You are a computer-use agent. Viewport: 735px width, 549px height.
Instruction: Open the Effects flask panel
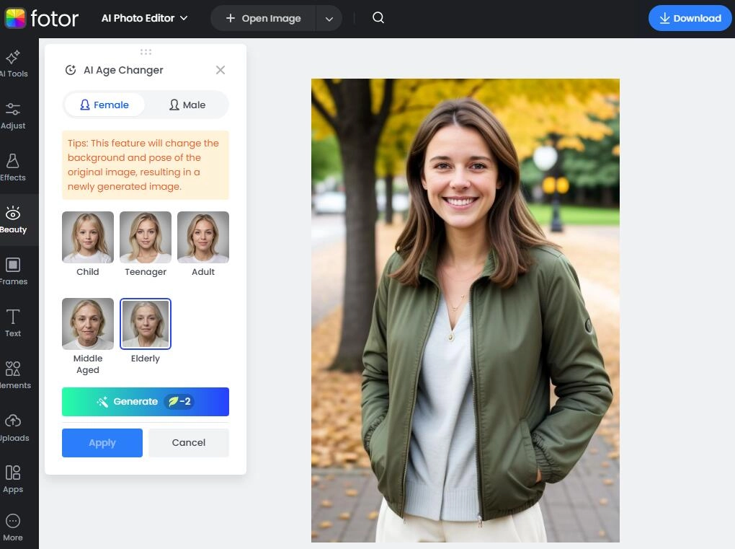coord(13,167)
